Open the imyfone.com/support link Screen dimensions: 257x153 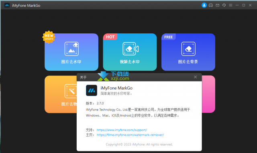click(x=122, y=130)
